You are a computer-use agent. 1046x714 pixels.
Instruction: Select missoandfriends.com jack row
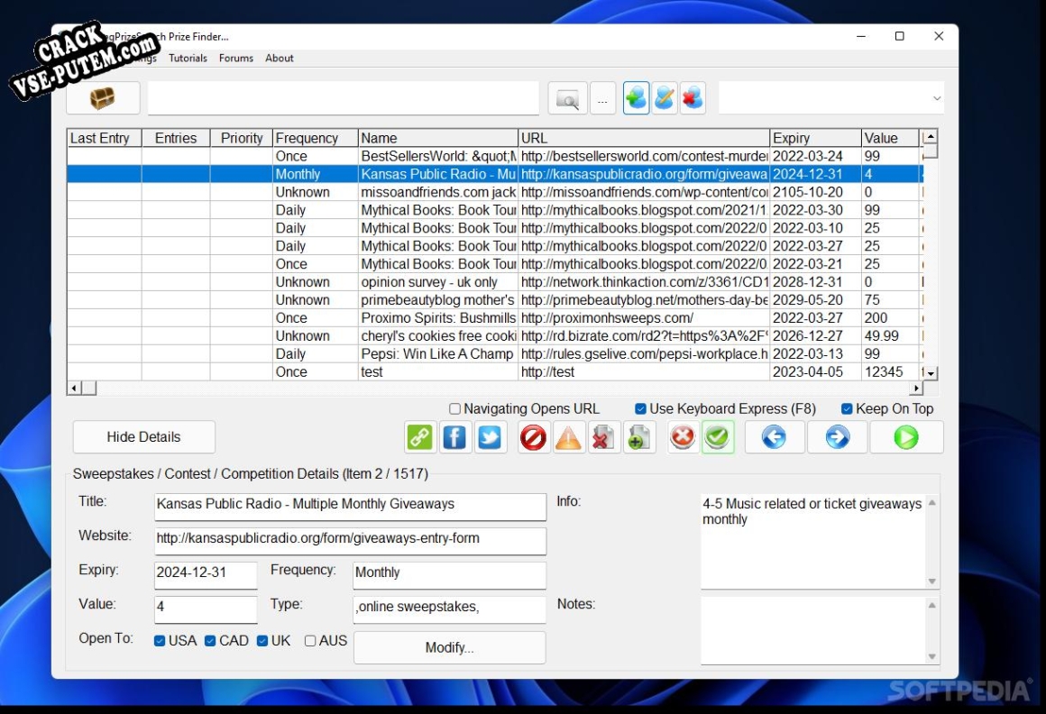(493, 192)
